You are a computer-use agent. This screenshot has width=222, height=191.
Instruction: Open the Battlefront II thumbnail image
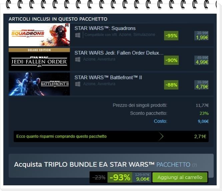[39, 84]
